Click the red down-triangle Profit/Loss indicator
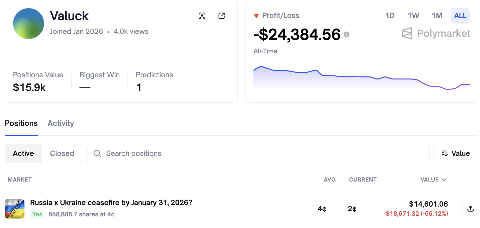 pyautogui.click(x=256, y=16)
